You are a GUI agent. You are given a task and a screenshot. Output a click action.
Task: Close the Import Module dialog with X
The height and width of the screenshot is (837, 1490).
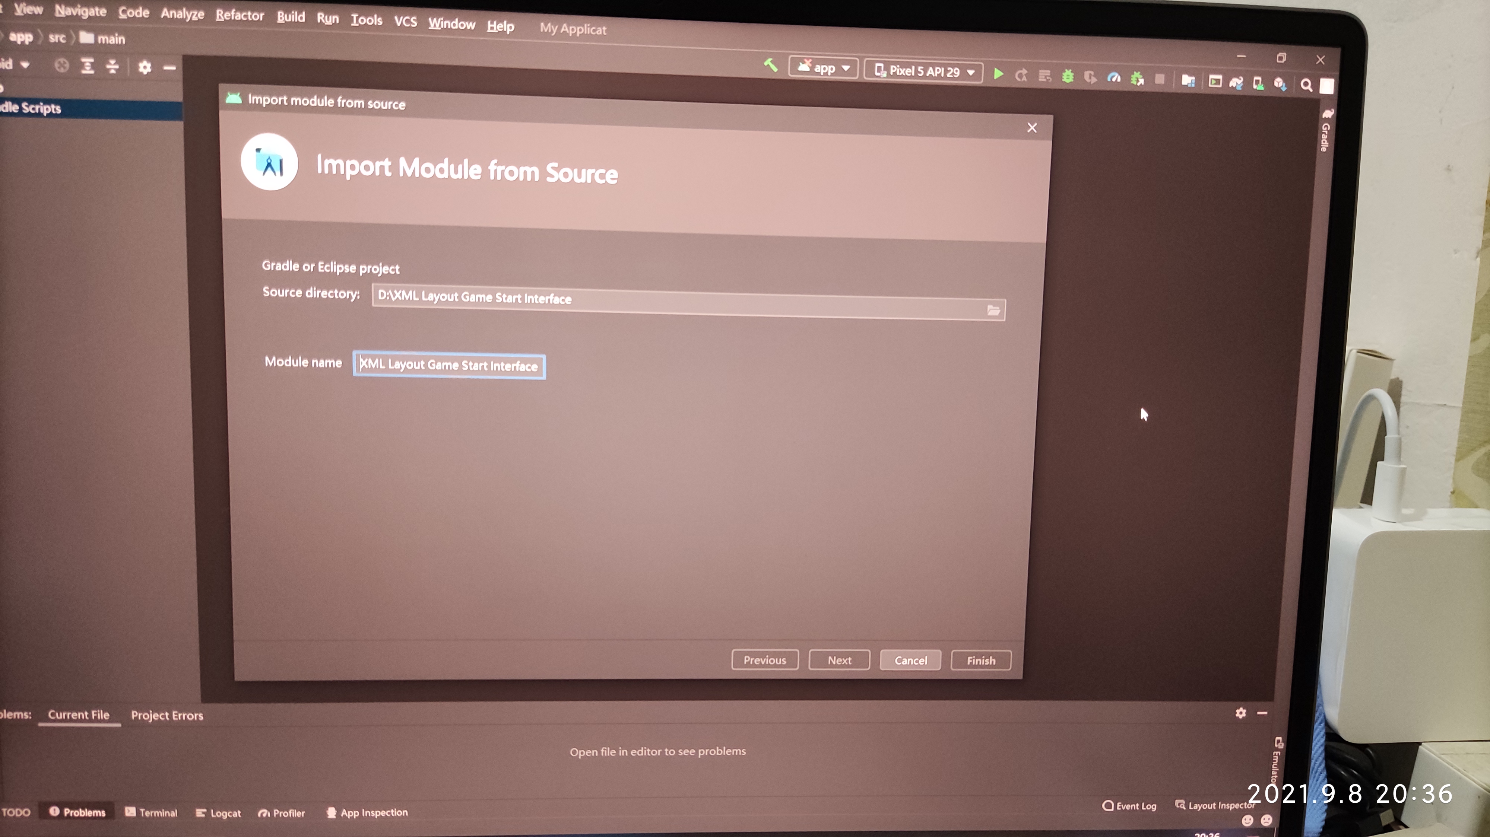tap(1031, 128)
